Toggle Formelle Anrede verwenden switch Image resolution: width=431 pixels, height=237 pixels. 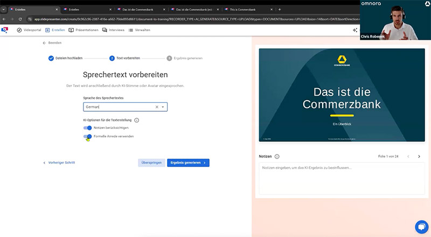(87, 137)
